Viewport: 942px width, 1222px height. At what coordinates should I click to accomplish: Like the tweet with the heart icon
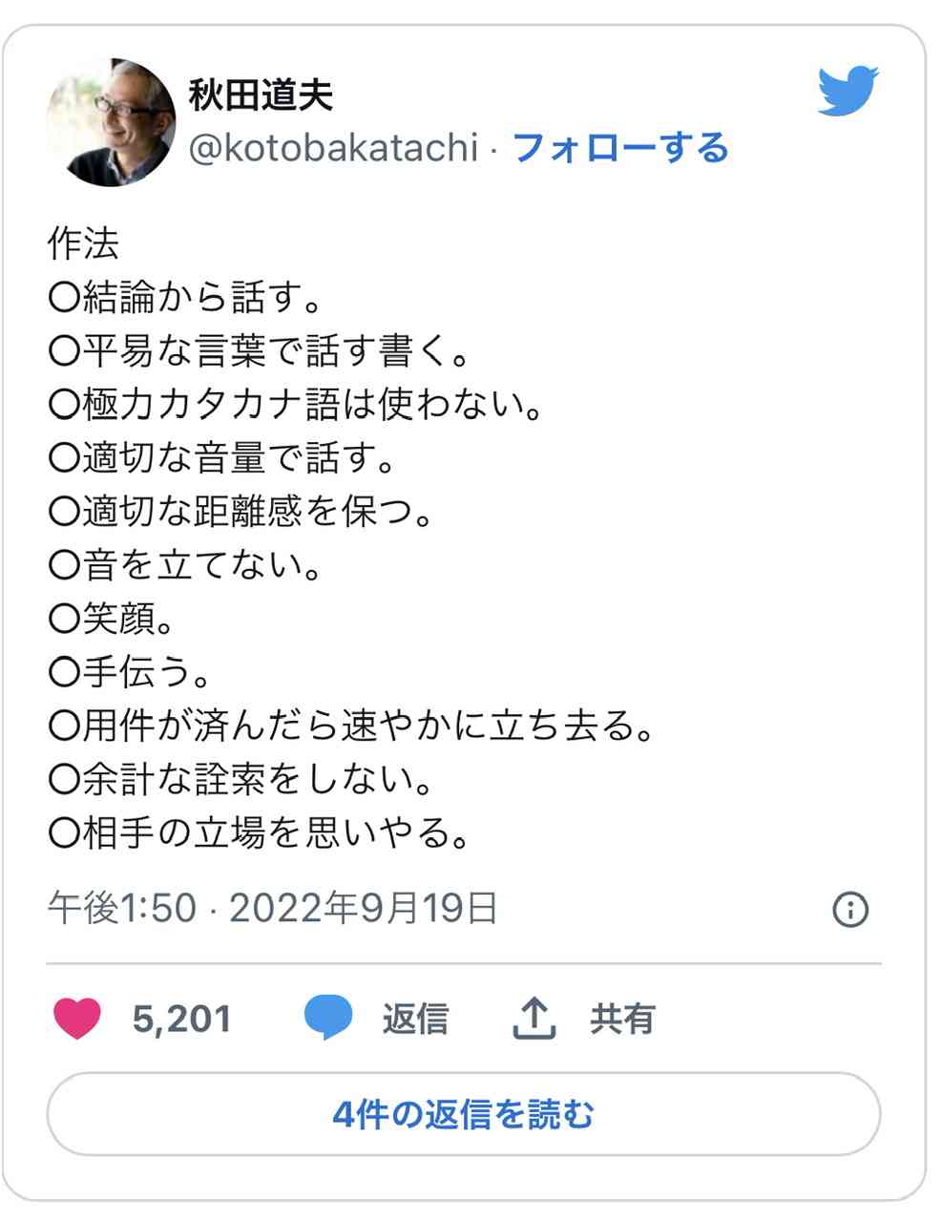(76, 1019)
